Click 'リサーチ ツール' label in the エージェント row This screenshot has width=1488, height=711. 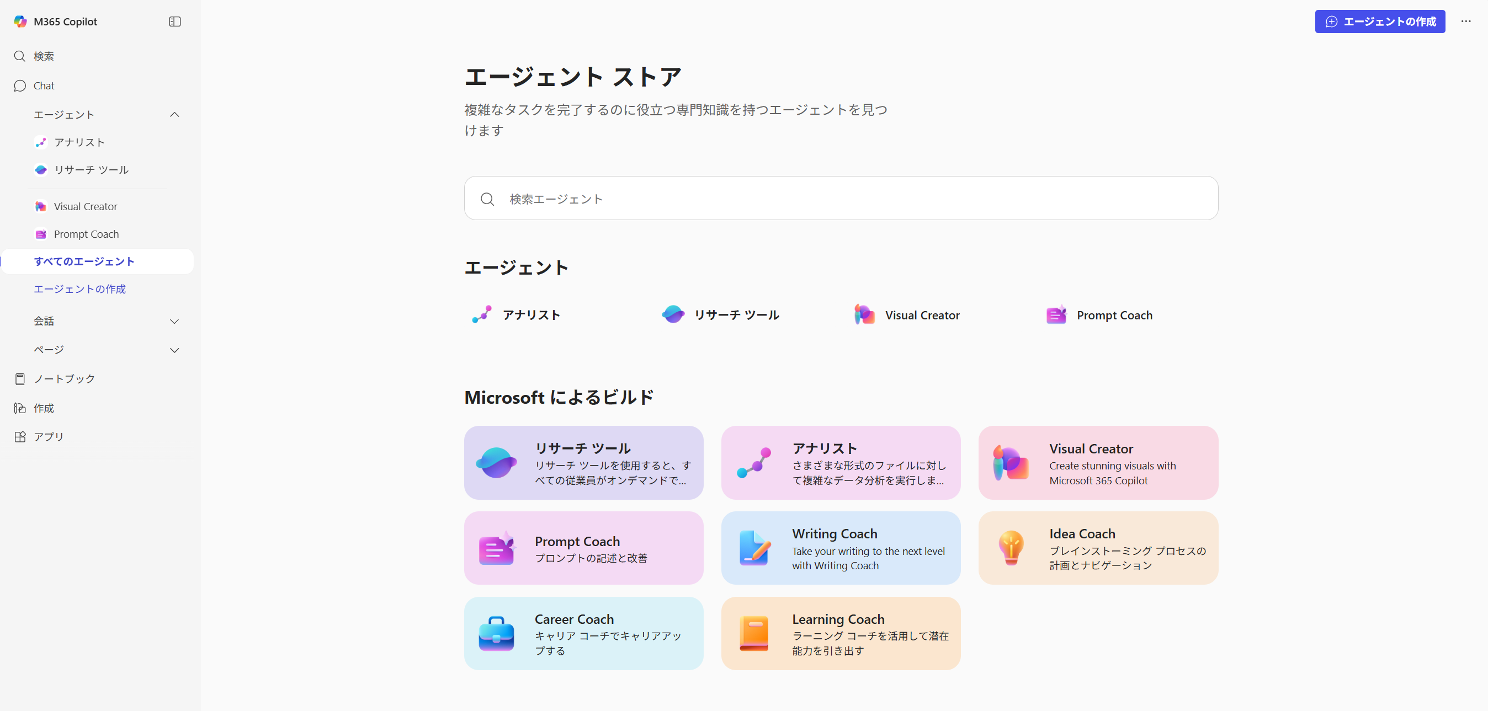(x=736, y=314)
